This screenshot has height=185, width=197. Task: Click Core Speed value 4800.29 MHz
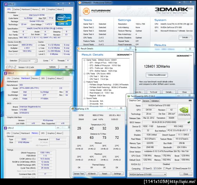[x=27, y=45]
